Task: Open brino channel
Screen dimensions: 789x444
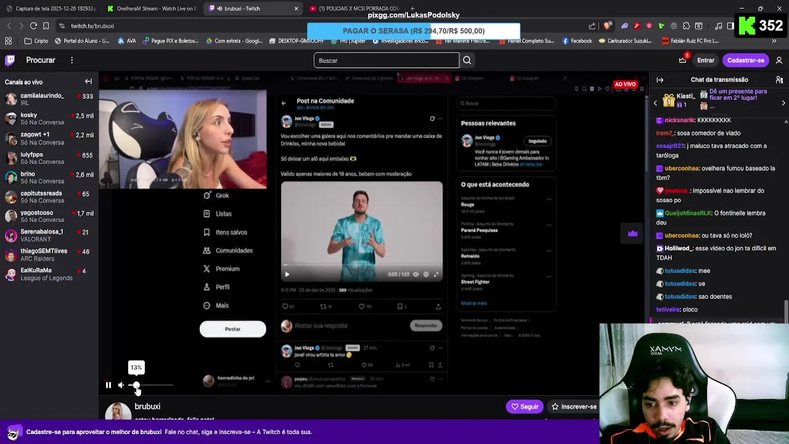Action: point(49,177)
